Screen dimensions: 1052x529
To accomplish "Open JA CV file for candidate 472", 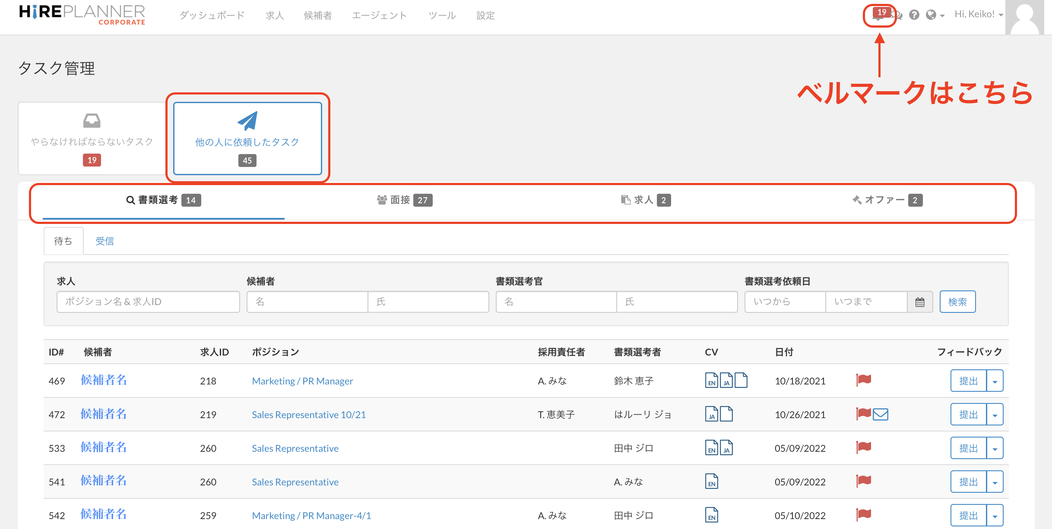I will click(x=711, y=414).
